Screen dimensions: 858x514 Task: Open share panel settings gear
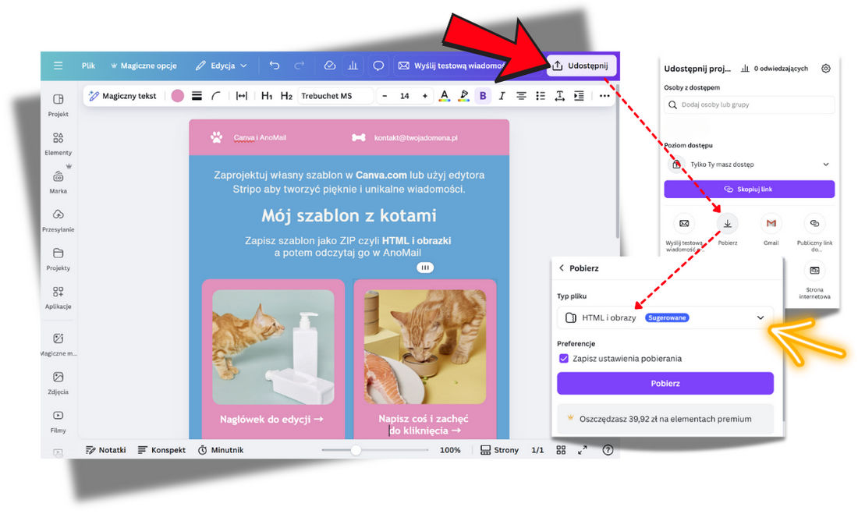point(826,69)
